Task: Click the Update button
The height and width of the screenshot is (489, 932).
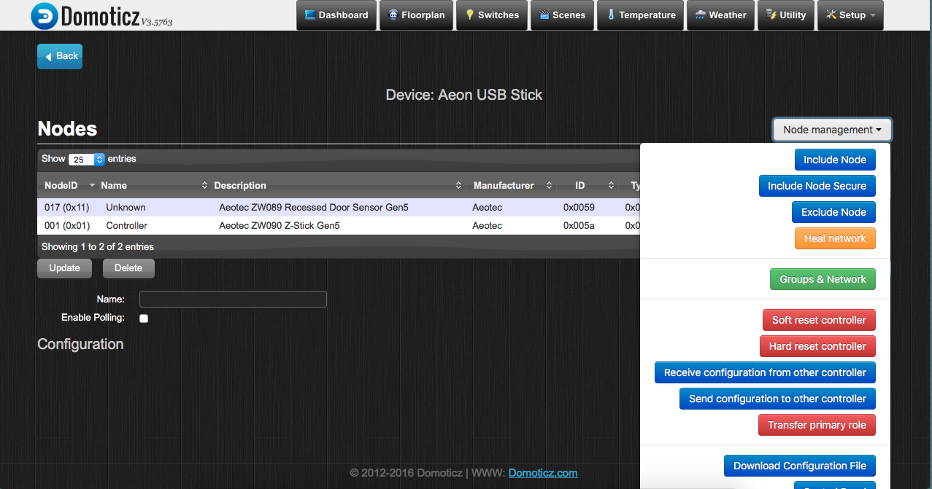Action: click(x=64, y=268)
